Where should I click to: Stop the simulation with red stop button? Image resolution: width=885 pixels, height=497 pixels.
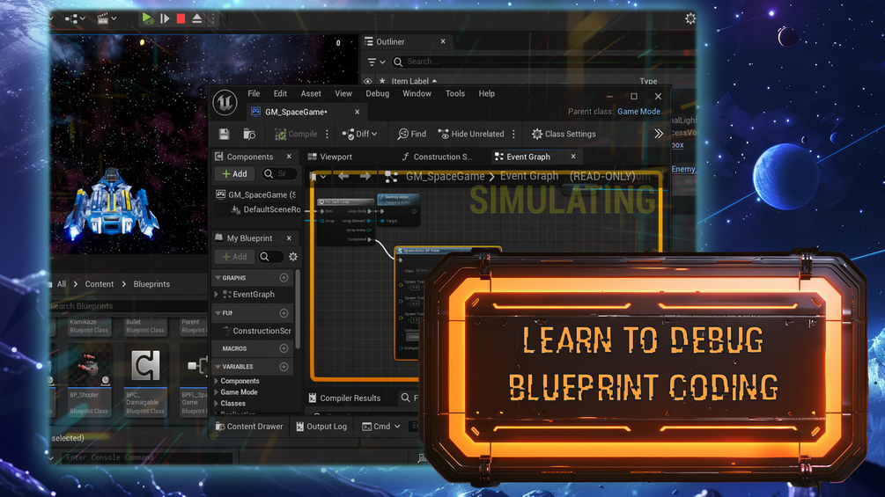coord(181,18)
